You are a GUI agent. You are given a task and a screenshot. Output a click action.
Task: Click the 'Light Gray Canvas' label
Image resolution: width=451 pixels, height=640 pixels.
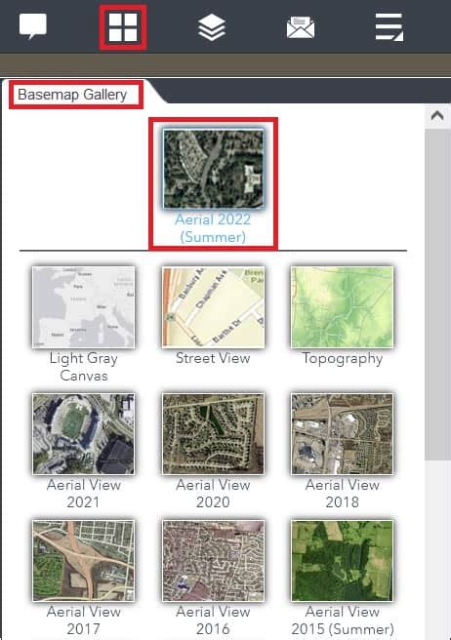83,367
